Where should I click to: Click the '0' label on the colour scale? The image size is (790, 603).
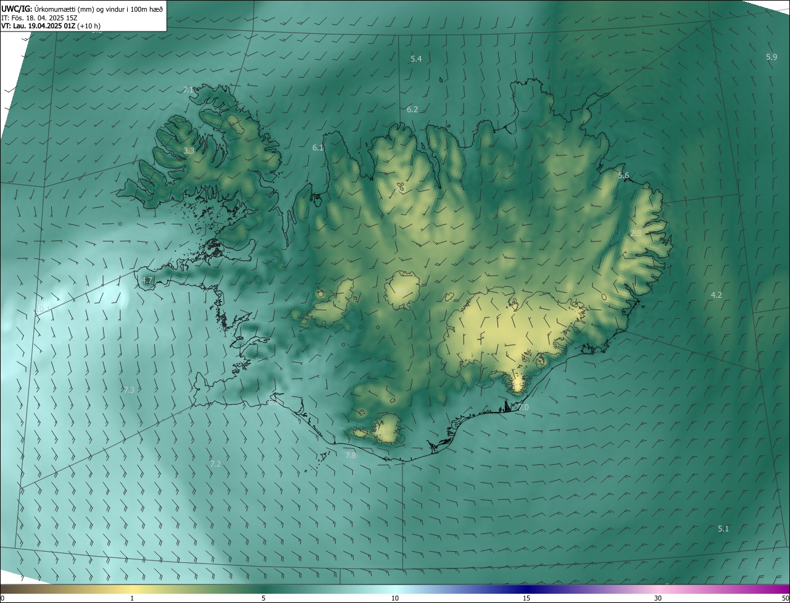point(2,599)
